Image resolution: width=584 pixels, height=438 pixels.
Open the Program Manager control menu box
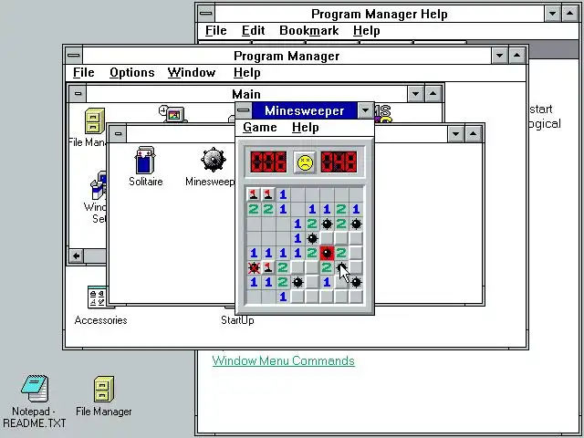(73, 56)
